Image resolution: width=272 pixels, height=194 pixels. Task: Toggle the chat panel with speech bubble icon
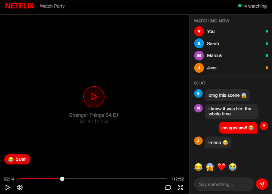(x=168, y=187)
